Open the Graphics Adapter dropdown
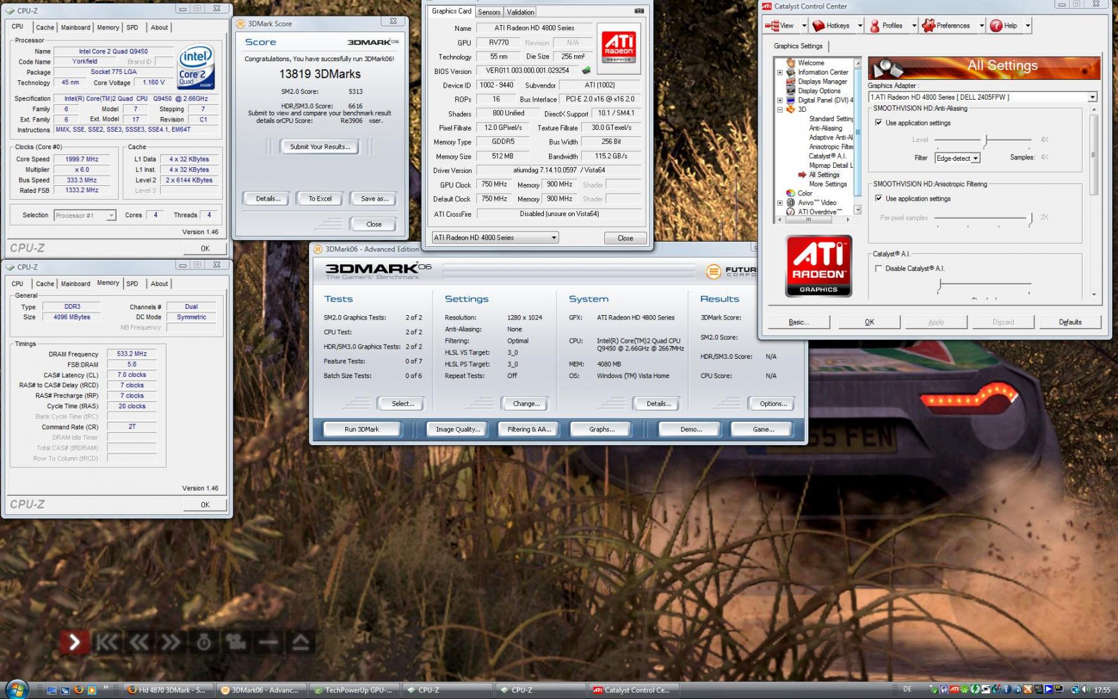The height and width of the screenshot is (699, 1118). coord(1092,97)
